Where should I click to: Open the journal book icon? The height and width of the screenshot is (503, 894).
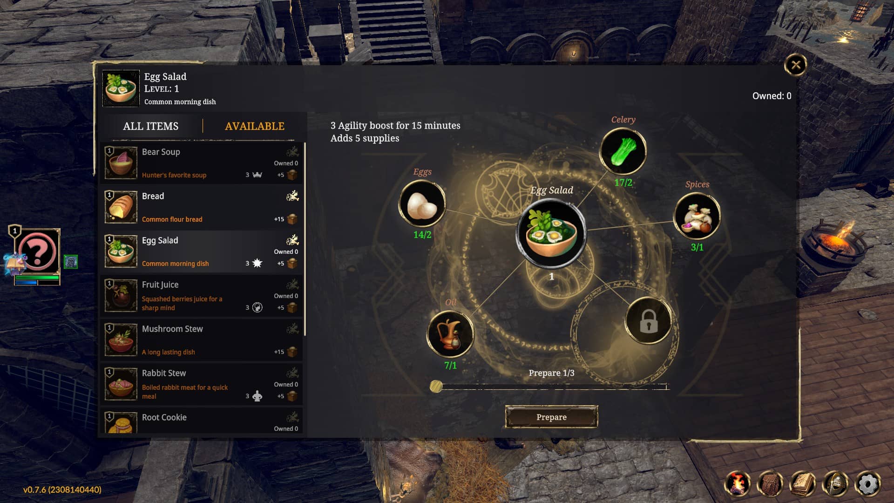[803, 484]
